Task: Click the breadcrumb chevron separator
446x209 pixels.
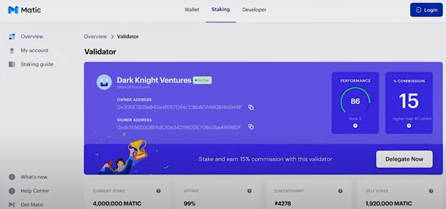Action: pos(112,37)
